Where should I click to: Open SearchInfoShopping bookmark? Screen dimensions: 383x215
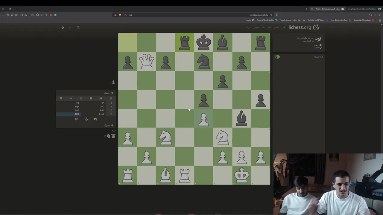[x=364, y=20]
